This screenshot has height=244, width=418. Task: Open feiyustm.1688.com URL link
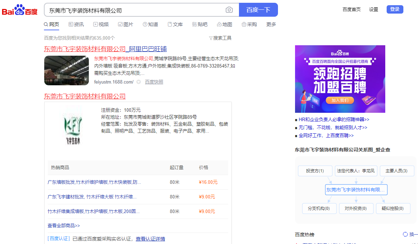pos(114,82)
